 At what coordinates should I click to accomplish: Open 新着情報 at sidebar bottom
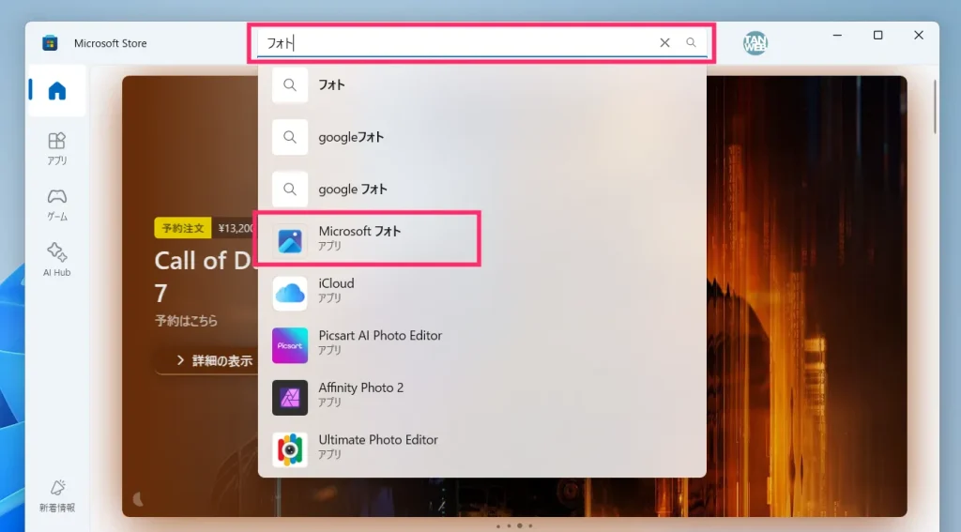tap(57, 495)
